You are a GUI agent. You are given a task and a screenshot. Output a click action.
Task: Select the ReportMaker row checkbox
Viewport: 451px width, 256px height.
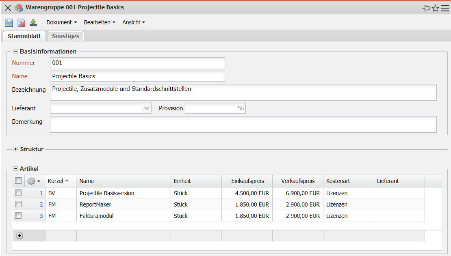click(x=18, y=204)
